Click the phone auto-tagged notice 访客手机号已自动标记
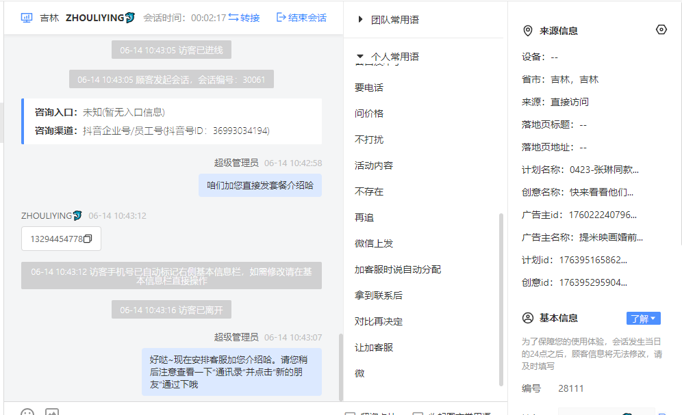 pos(171,276)
